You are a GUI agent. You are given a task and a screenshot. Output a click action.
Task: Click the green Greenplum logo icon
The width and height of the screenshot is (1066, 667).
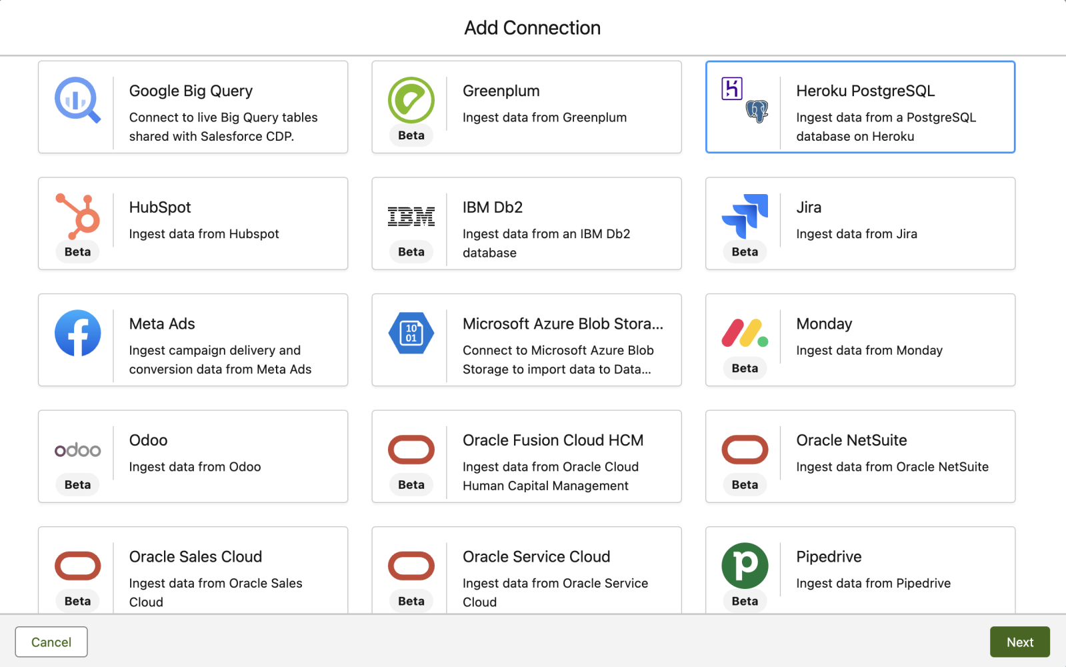click(411, 100)
